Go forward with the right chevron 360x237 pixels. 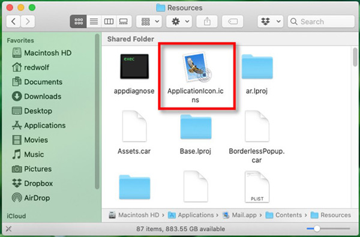pos(28,22)
